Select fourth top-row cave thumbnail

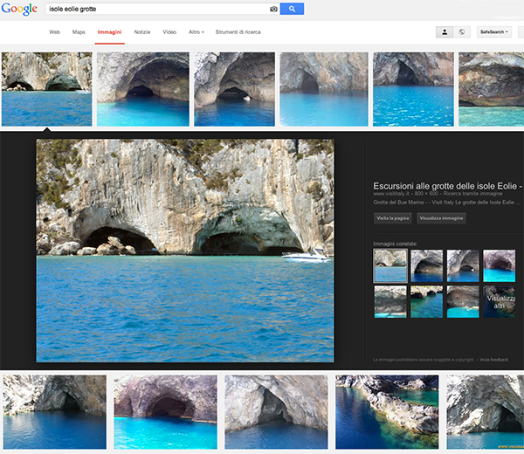tap(324, 89)
